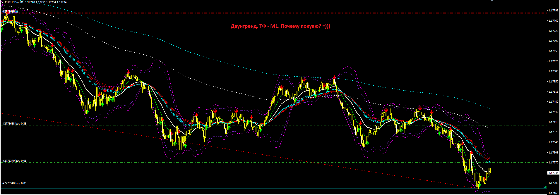
Task: Click price scale value 1.17305
Action: [553, 153]
